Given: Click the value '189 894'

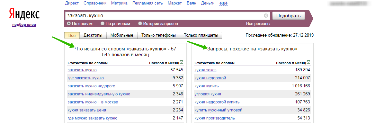Looking at the screenshot, I should pos(303,70).
